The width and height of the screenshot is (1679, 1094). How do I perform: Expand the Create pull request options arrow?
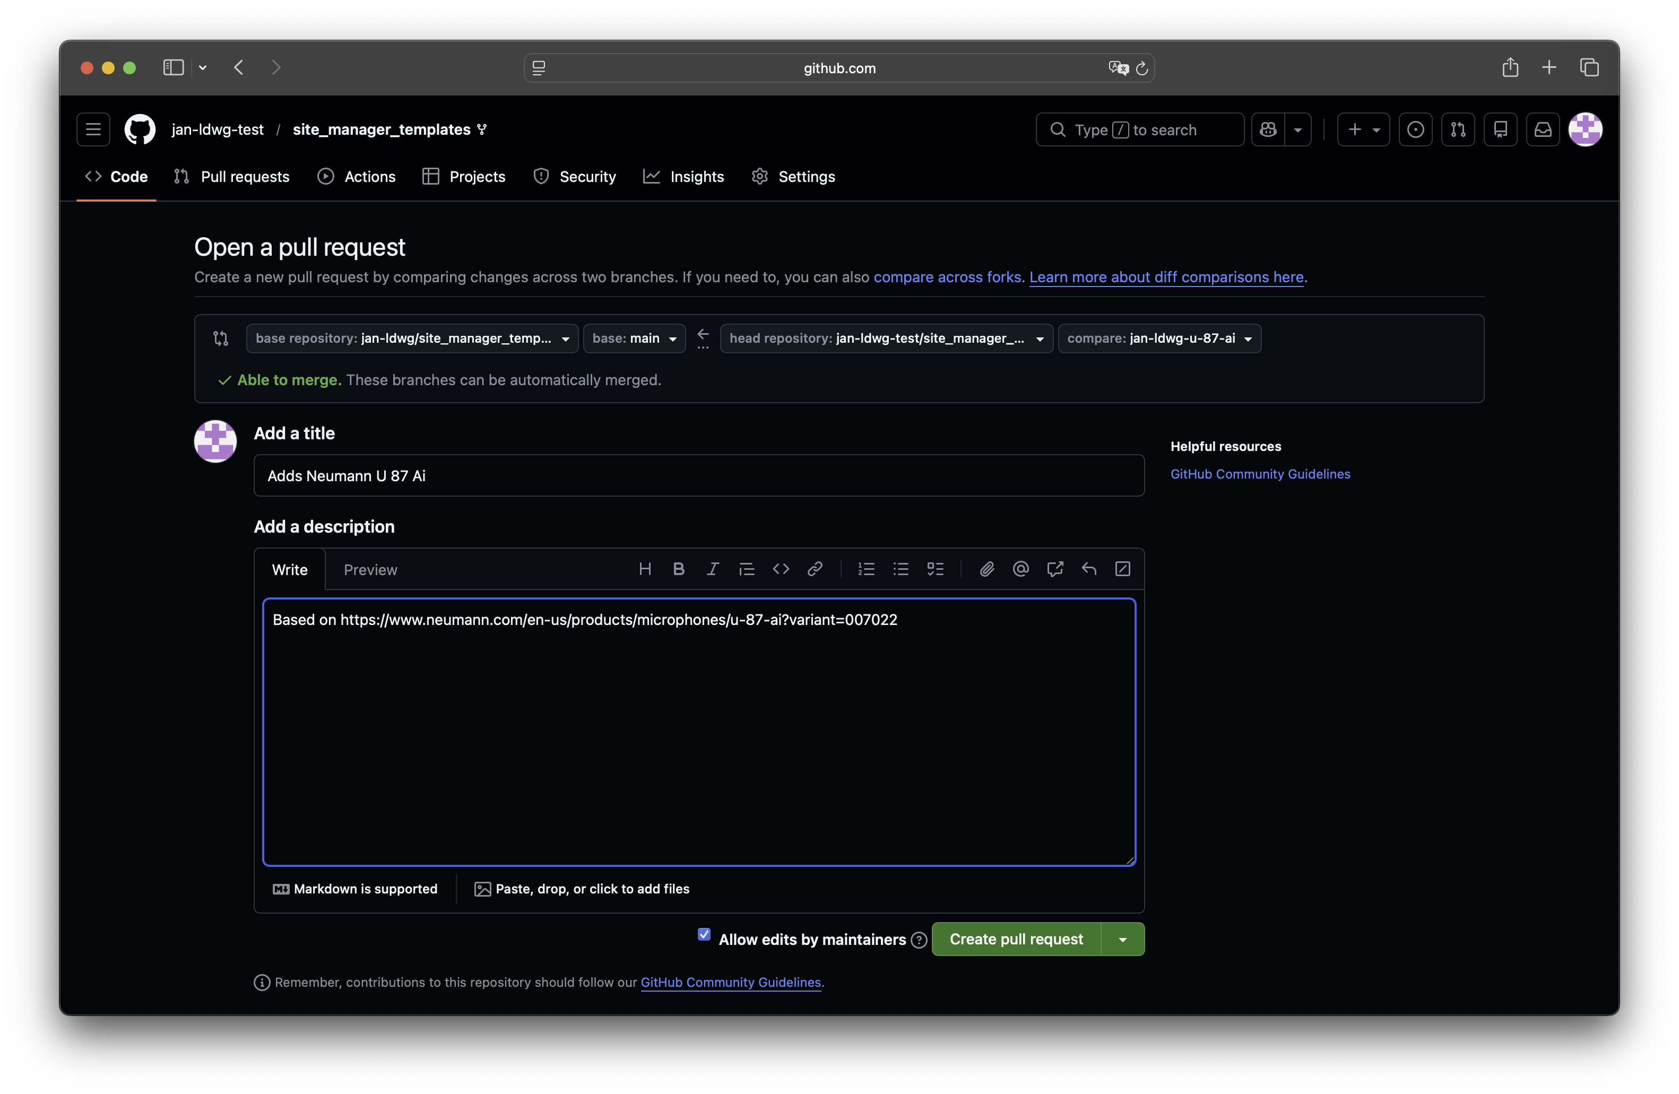coord(1122,940)
